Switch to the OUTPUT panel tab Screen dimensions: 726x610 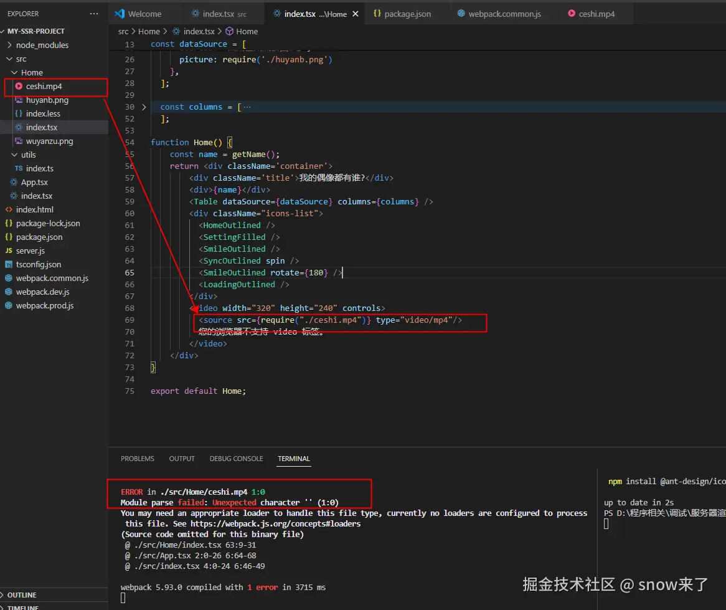182,459
